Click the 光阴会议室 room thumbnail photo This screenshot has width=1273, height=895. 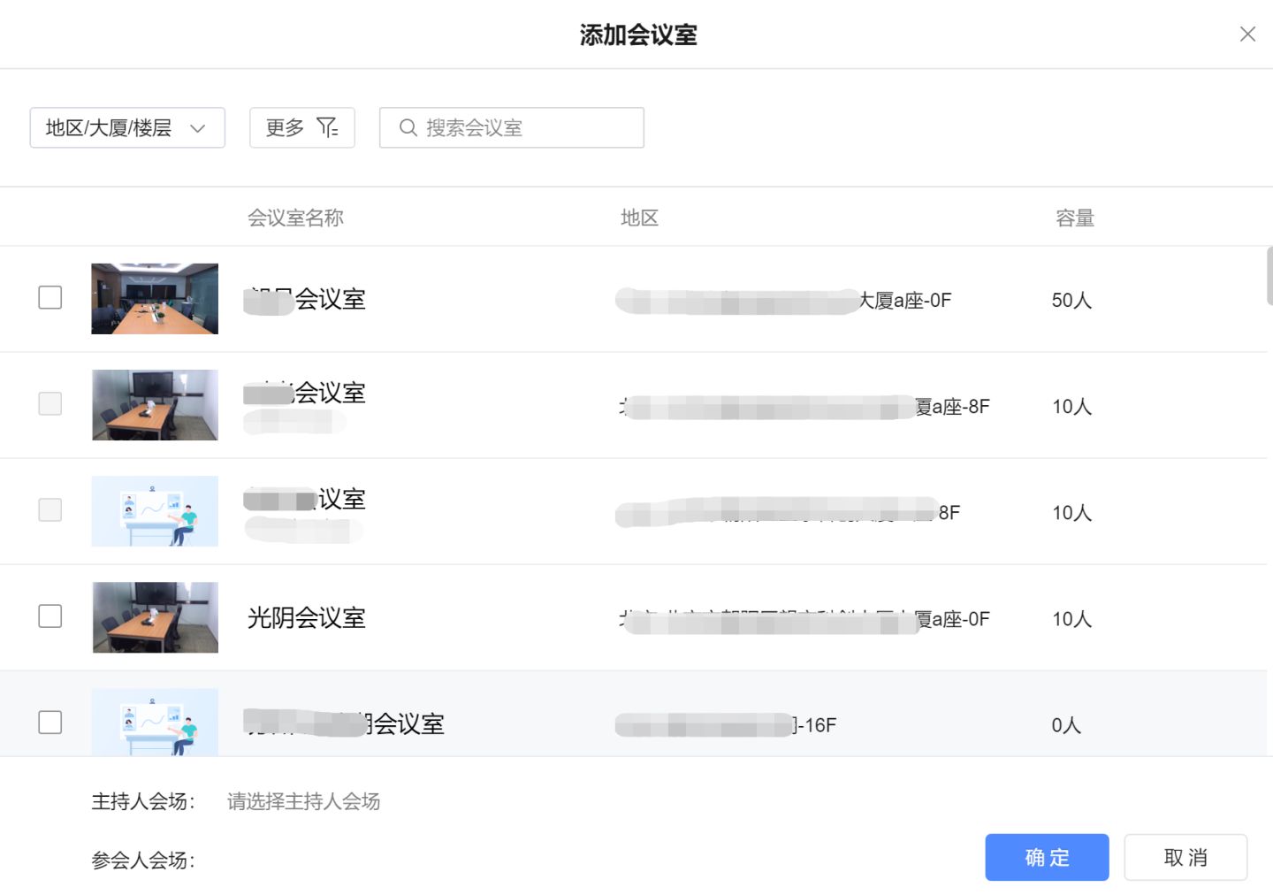click(x=154, y=616)
